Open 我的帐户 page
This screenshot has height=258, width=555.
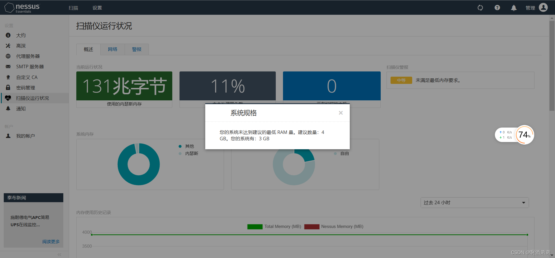coord(25,136)
